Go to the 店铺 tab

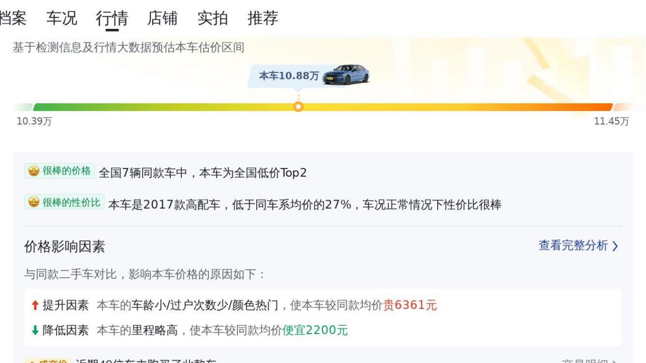pos(163,18)
